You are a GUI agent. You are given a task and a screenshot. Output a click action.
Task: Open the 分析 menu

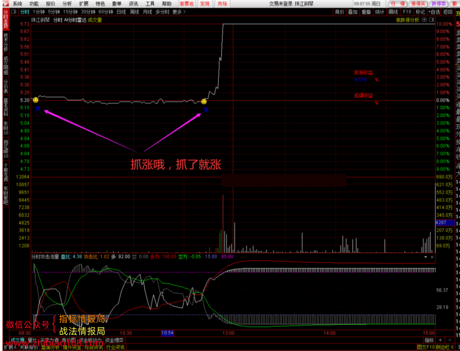point(67,4)
